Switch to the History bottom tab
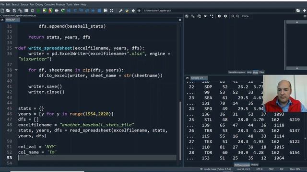307x172 pixels. coord(255,165)
